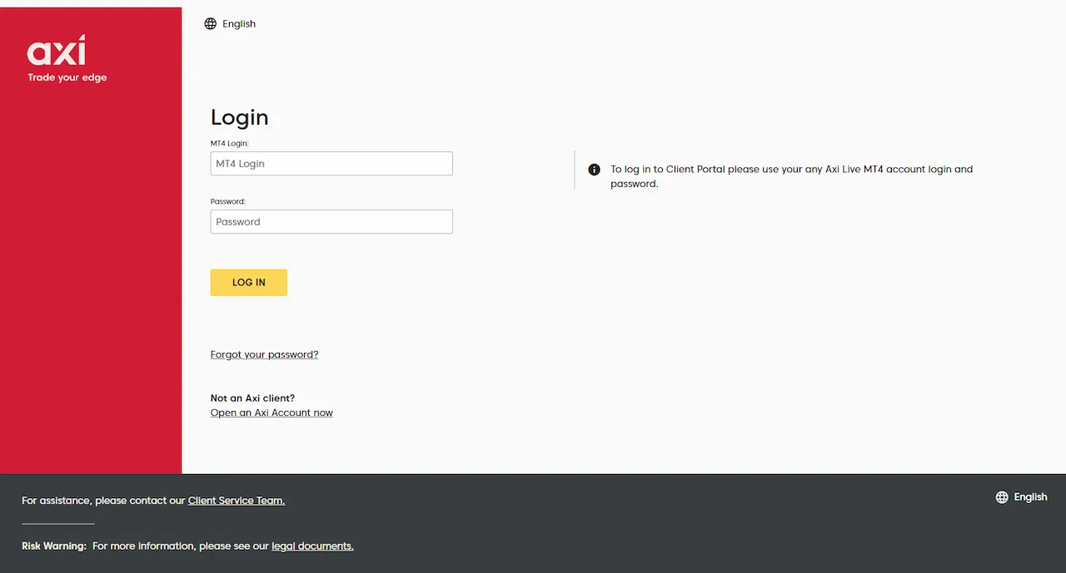This screenshot has width=1066, height=573.
Task: Click the Login page heading
Action: pos(239,116)
